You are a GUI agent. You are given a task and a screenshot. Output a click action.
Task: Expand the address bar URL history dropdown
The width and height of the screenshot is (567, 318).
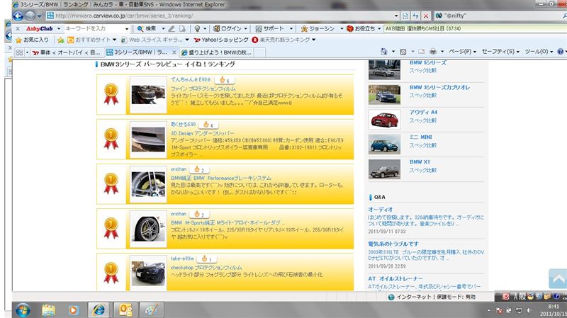[396, 16]
